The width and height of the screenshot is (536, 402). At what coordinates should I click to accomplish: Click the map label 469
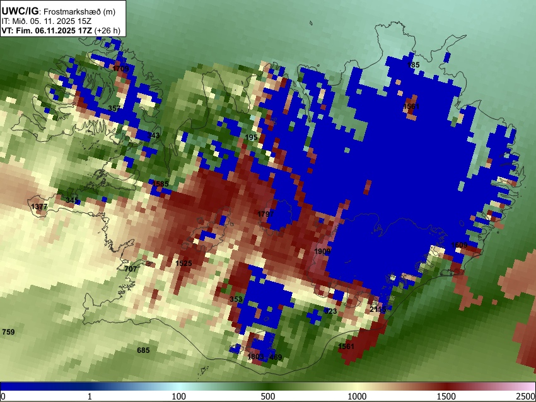[276, 357]
